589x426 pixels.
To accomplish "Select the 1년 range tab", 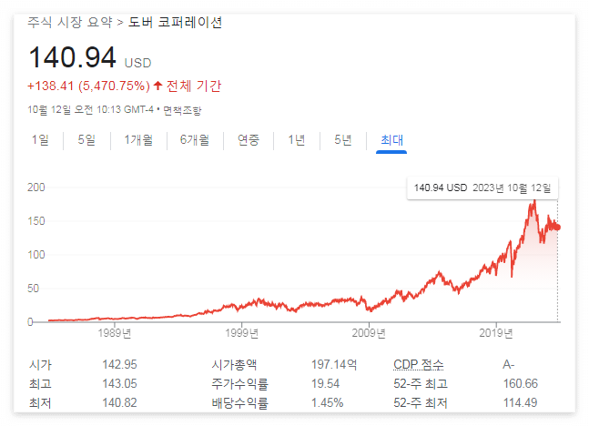I will click(x=297, y=140).
